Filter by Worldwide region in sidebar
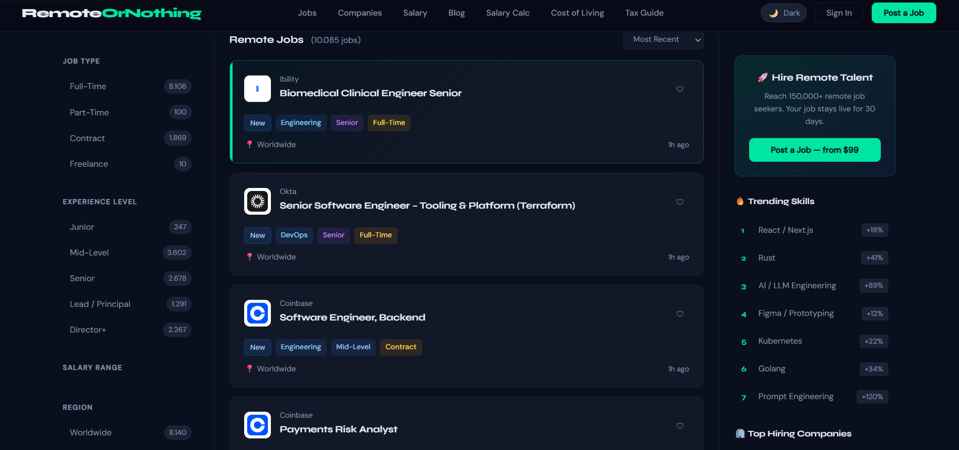The width and height of the screenshot is (959, 450). pos(127,432)
